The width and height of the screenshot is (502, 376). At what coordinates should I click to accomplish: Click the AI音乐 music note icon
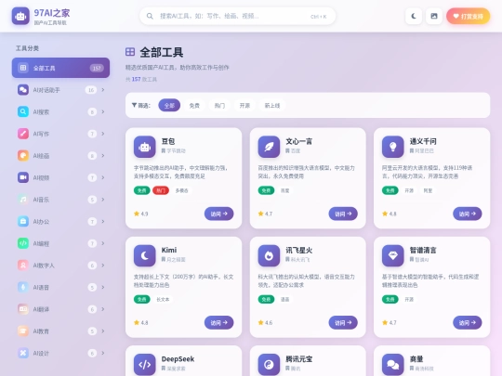[23, 200]
